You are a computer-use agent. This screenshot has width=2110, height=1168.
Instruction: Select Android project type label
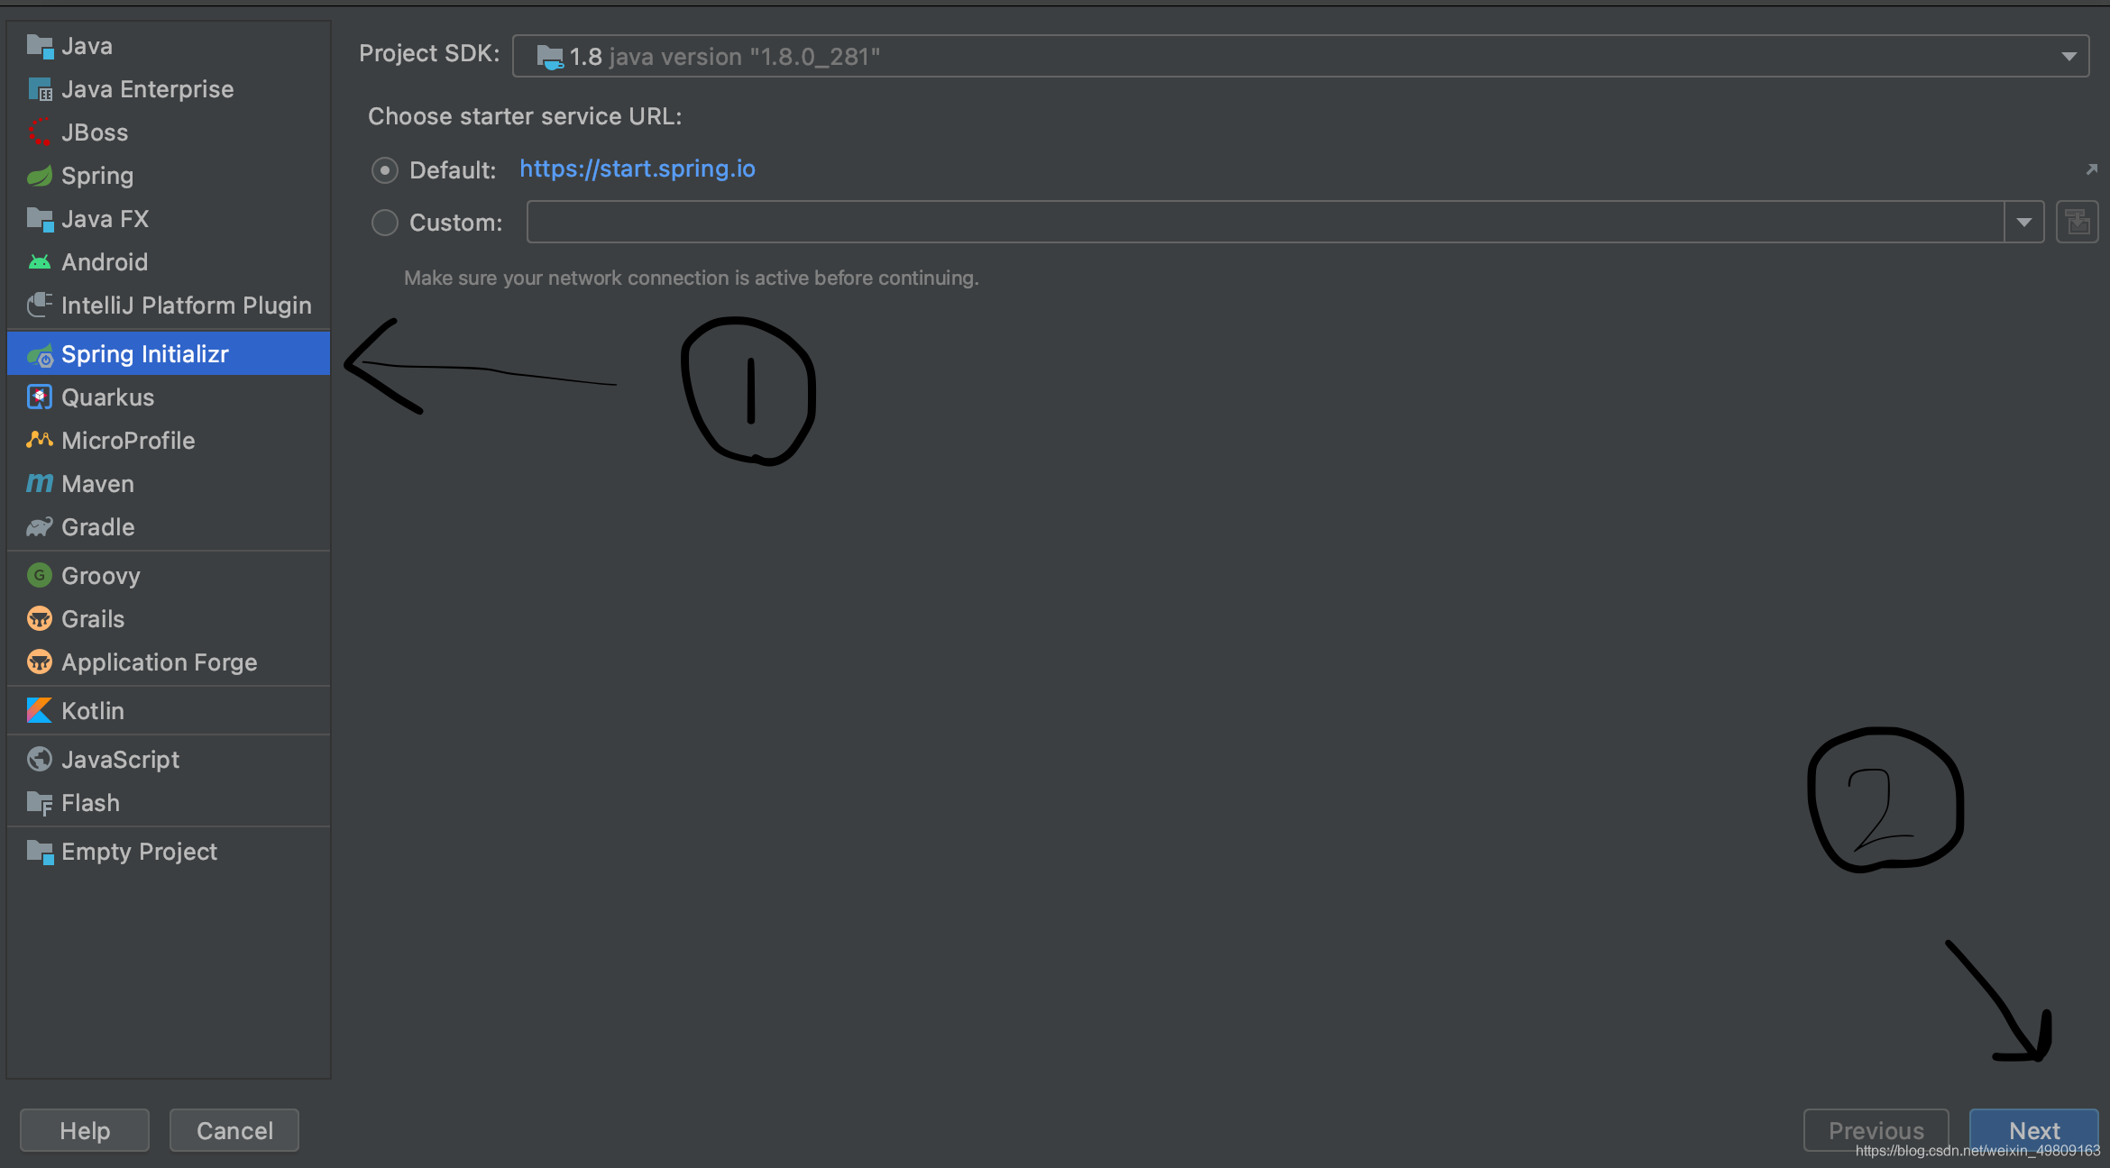click(105, 262)
